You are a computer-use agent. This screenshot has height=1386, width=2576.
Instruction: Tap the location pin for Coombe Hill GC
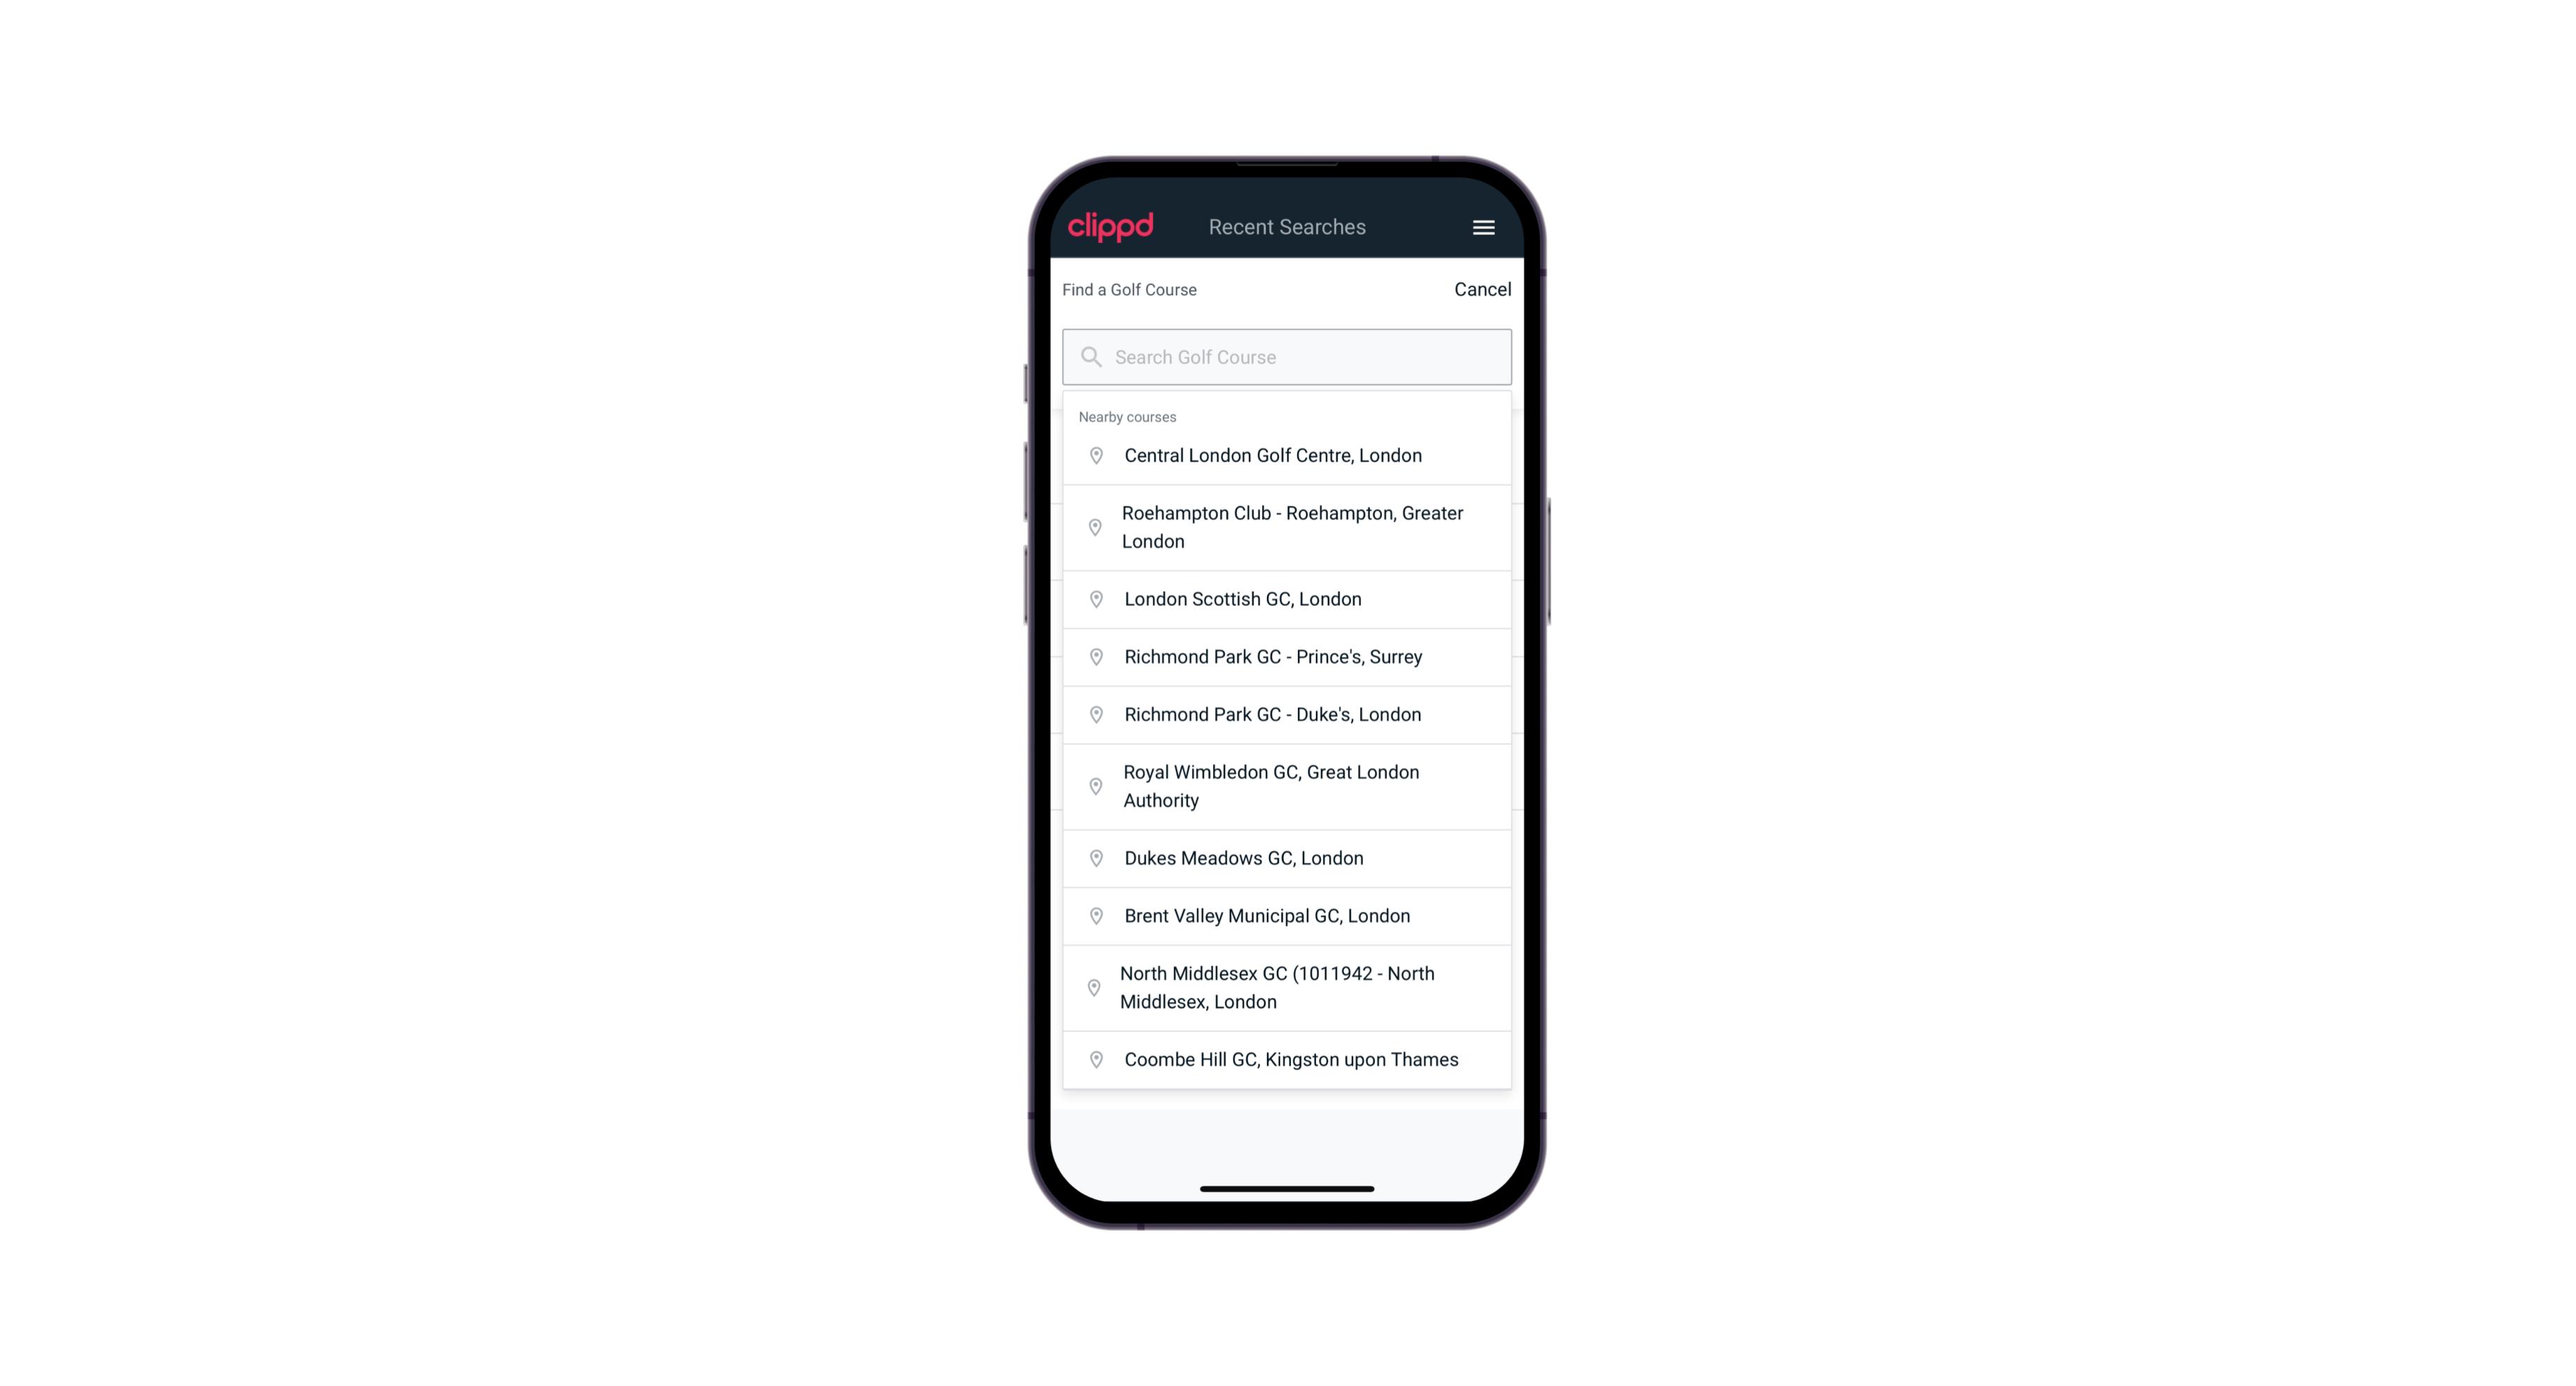tap(1095, 1058)
